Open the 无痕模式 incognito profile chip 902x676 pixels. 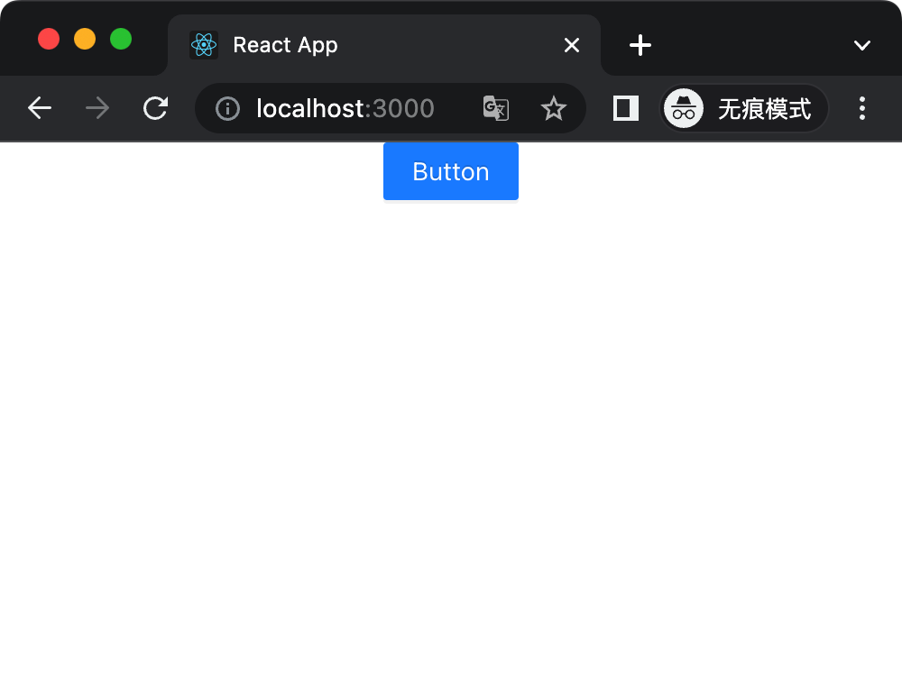744,109
